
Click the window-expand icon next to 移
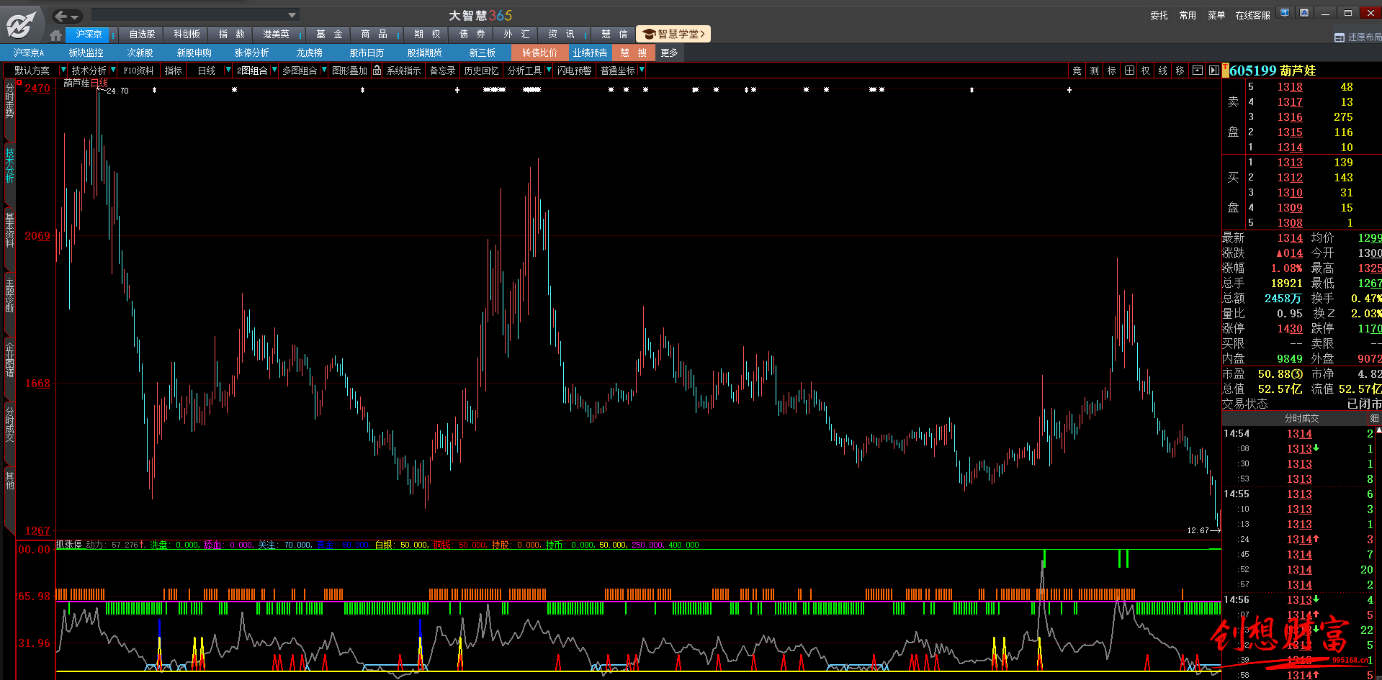coord(1198,71)
